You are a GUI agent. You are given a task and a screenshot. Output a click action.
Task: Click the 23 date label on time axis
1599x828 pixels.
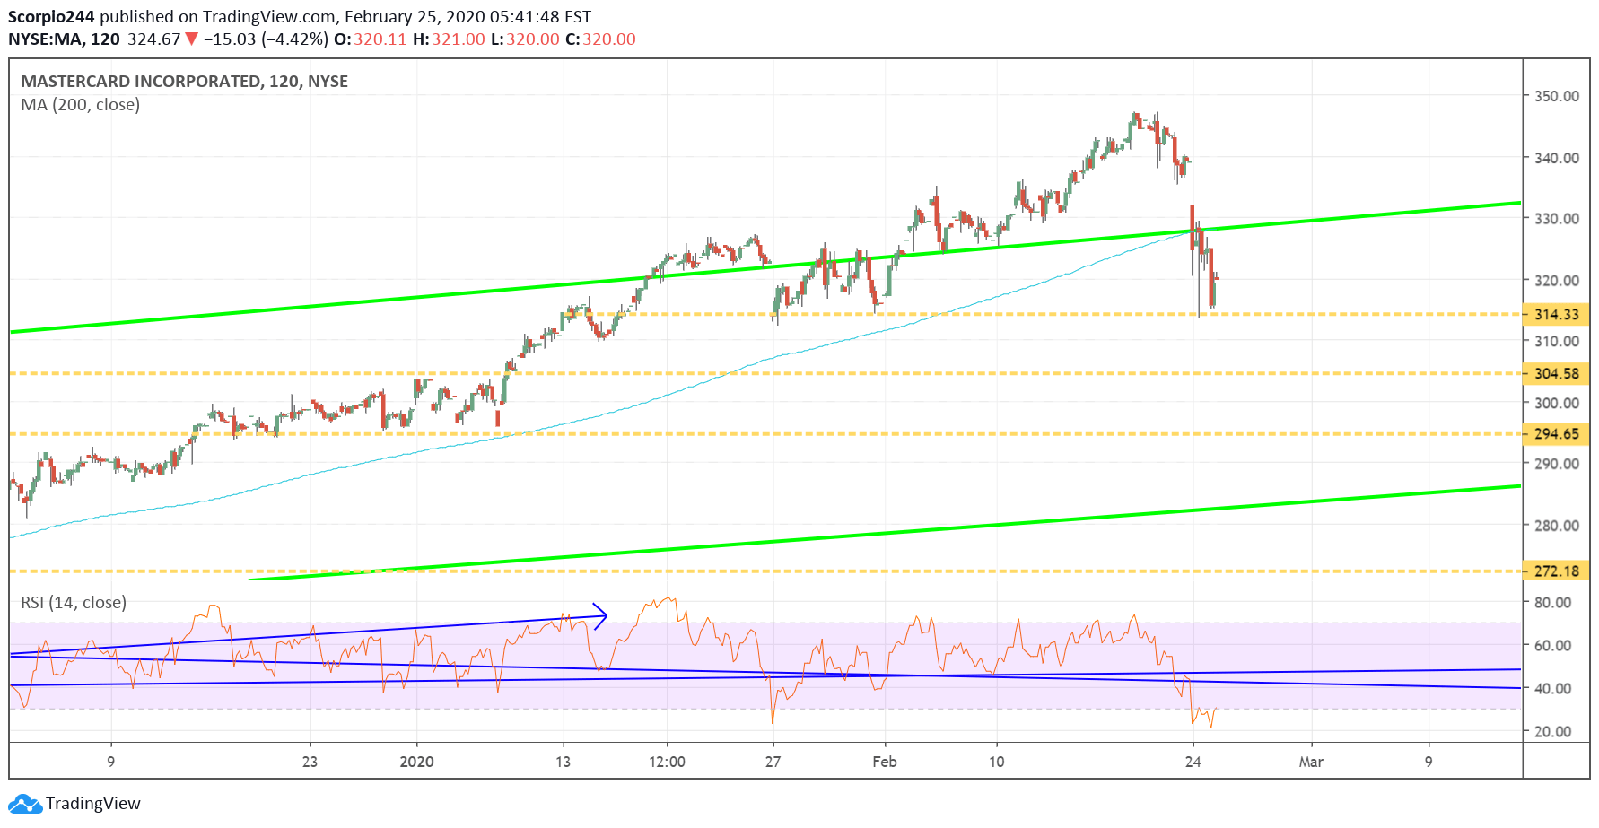coord(310,763)
